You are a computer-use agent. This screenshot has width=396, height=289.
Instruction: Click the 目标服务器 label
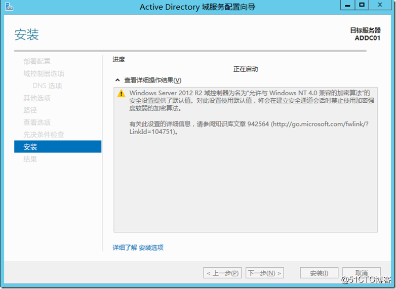(365, 30)
